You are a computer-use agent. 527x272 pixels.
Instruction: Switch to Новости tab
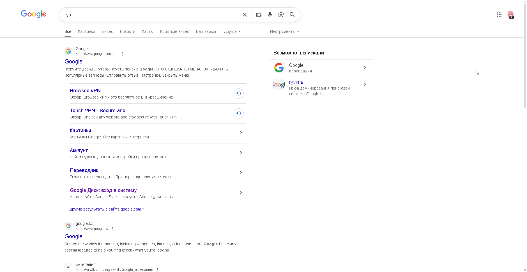coord(128,31)
